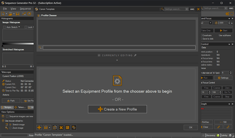Open the Open Sequence dropdown arrow
The height and width of the screenshot is (138, 235).
point(14,14)
